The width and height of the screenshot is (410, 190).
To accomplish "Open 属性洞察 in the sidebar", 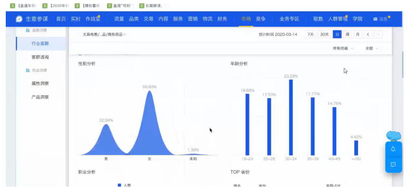I will pyautogui.click(x=40, y=84).
